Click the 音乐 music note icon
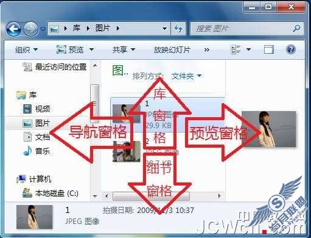 [27, 151]
